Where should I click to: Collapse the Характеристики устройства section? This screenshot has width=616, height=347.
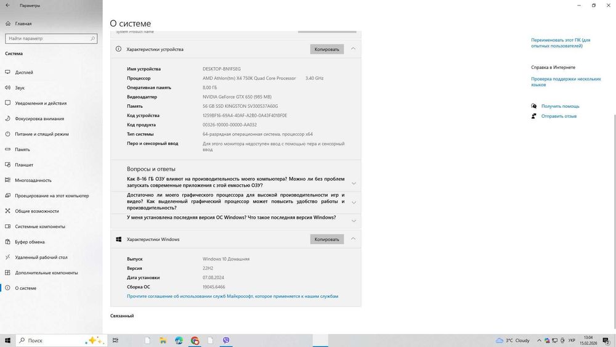353,49
